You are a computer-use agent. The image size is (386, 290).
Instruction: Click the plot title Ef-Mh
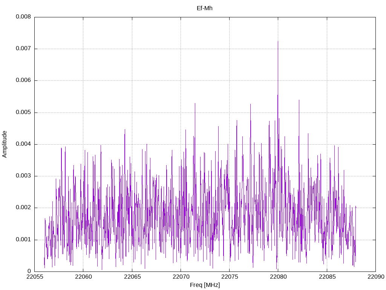(205, 8)
